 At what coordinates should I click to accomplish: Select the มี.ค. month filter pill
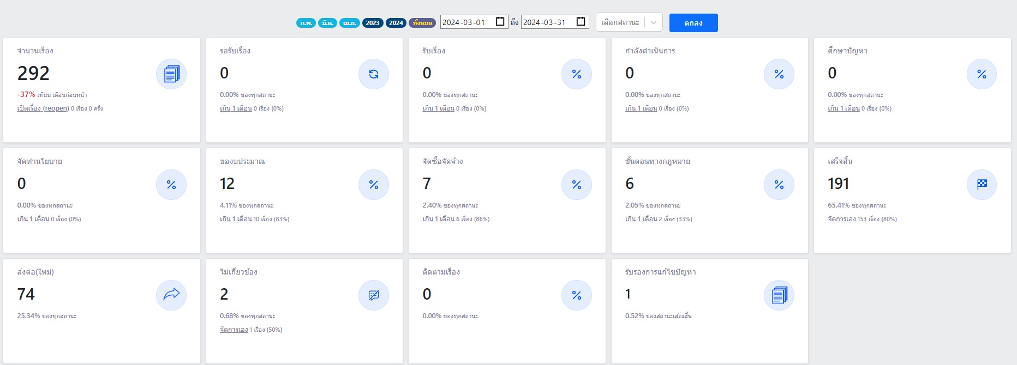[x=327, y=23]
